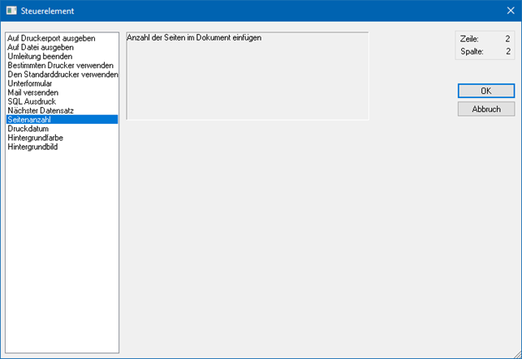Close the Steuerelement dialog window
This screenshot has height=359, width=522.
pos(510,11)
